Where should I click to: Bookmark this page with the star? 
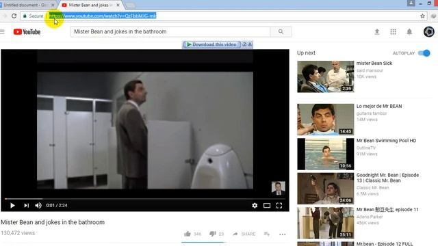[x=423, y=16]
